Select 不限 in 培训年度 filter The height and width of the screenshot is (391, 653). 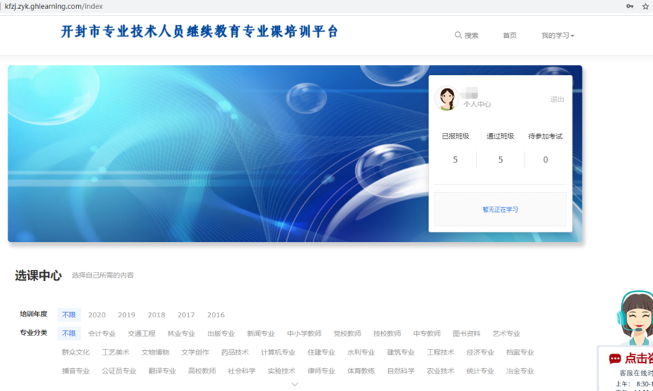pos(69,315)
